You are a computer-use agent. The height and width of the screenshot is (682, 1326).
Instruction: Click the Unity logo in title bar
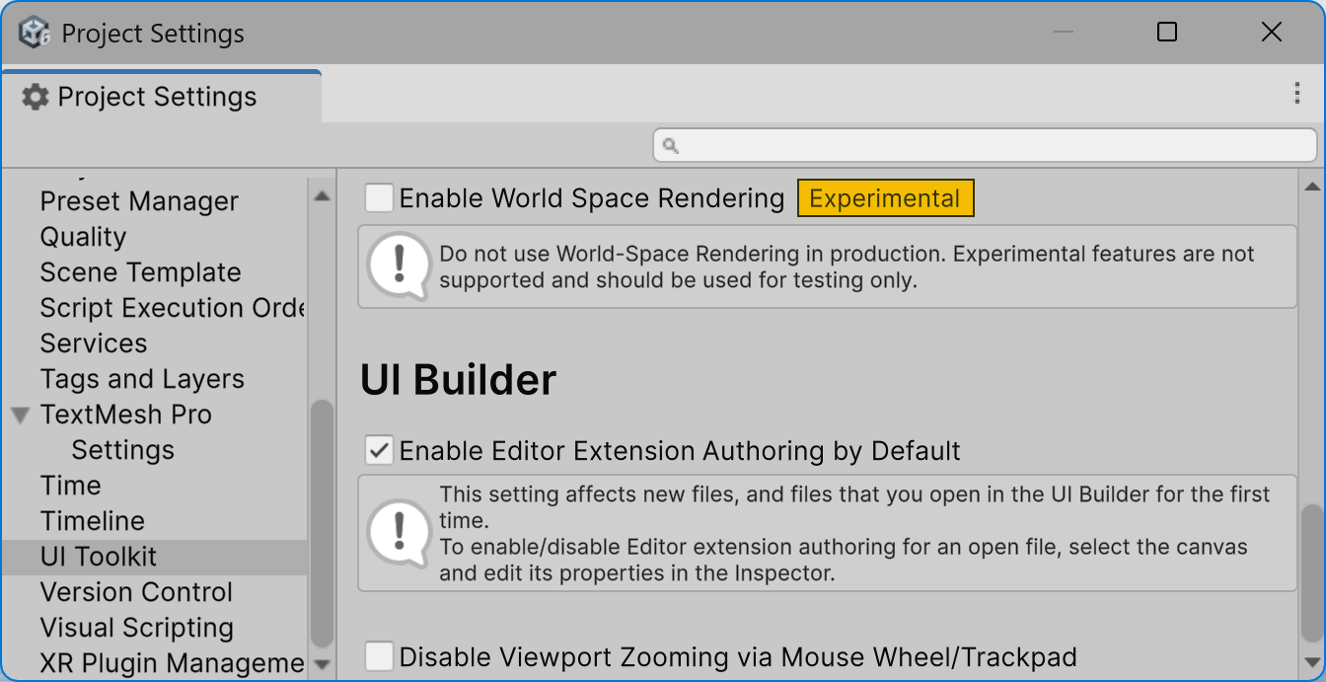(x=35, y=33)
